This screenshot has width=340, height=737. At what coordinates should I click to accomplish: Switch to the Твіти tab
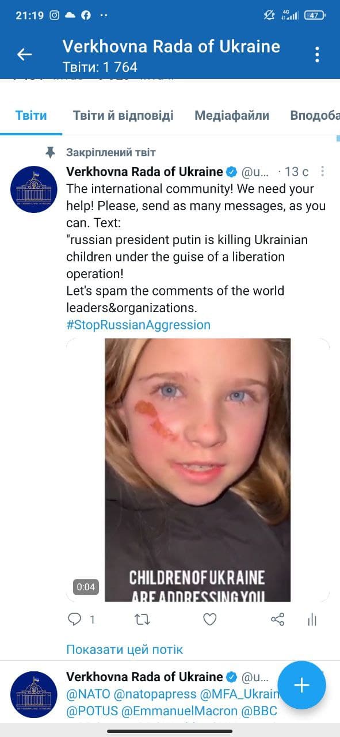(x=31, y=115)
